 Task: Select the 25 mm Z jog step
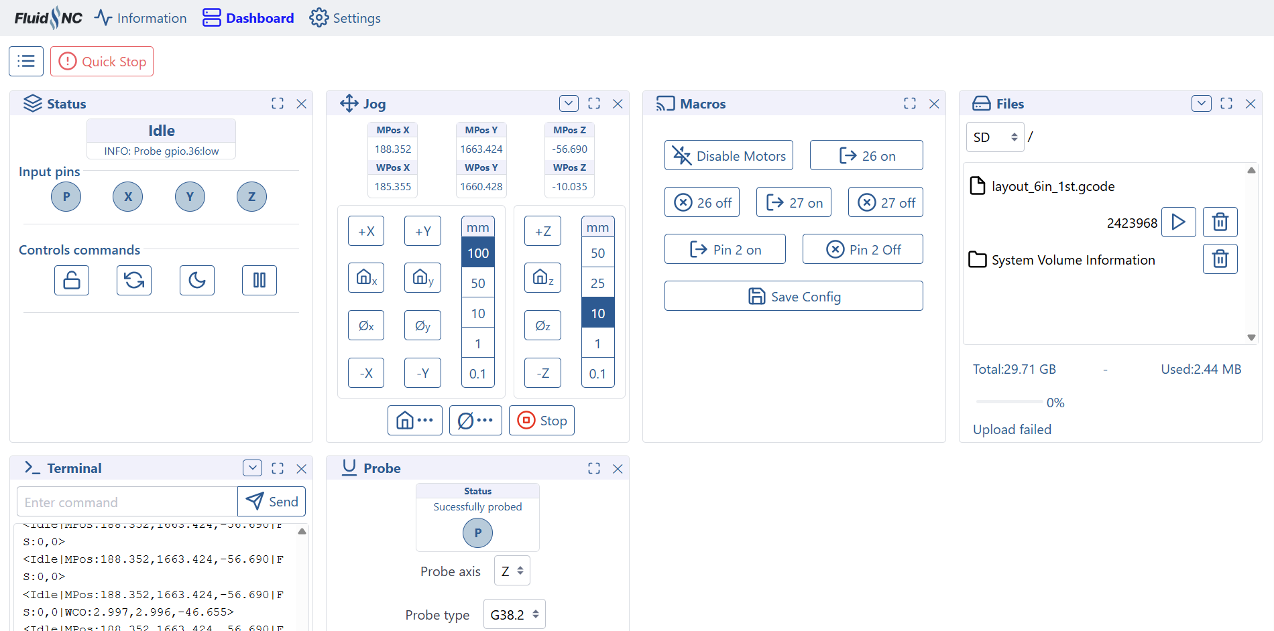pyautogui.click(x=597, y=283)
